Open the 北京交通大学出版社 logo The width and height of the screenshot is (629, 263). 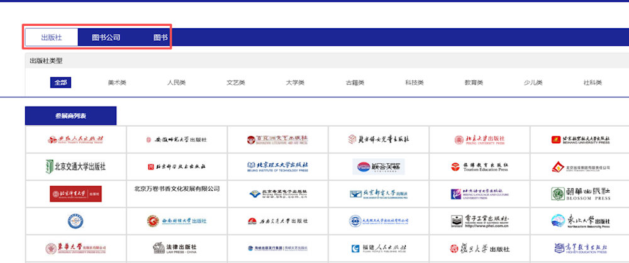tap(76, 166)
